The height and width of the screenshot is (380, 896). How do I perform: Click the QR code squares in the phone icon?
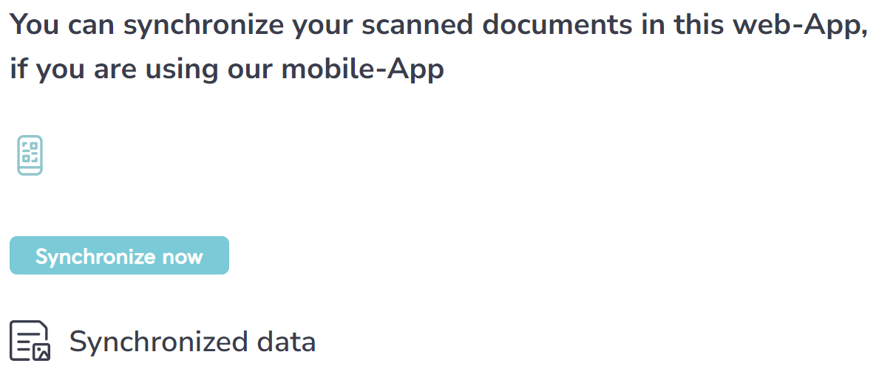(30, 151)
